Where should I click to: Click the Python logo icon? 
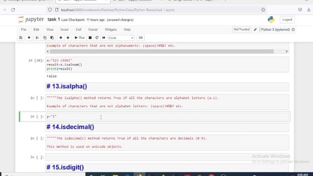coord(271,20)
